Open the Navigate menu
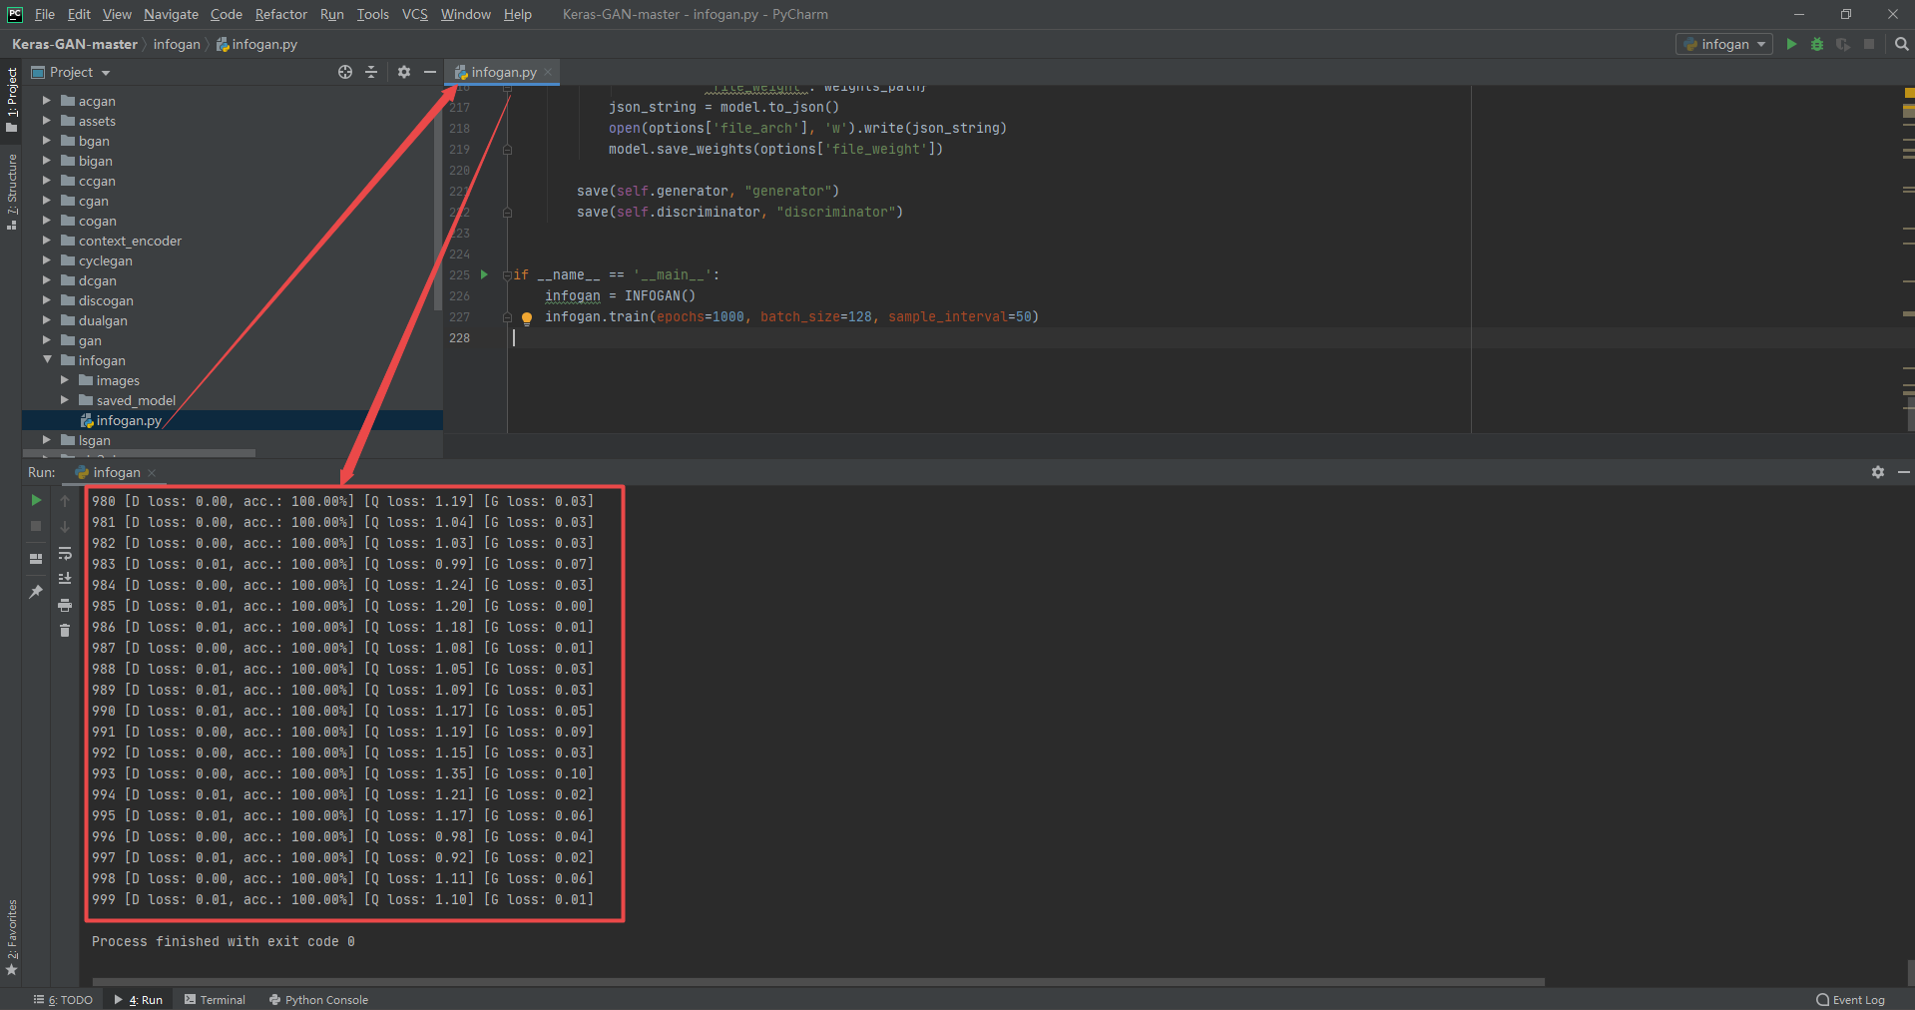Screen dimensions: 1915x1010 point(171,14)
